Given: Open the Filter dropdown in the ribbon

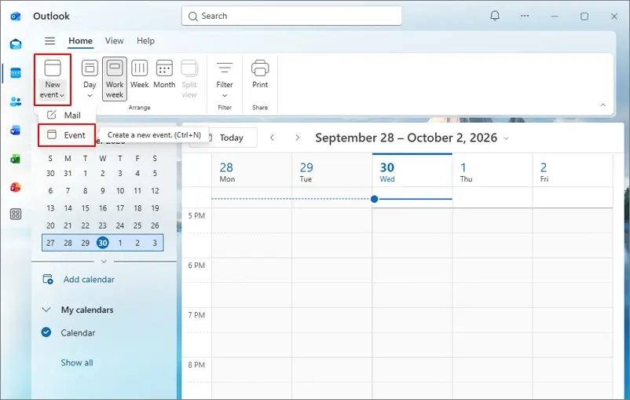Looking at the screenshot, I should 225,79.
